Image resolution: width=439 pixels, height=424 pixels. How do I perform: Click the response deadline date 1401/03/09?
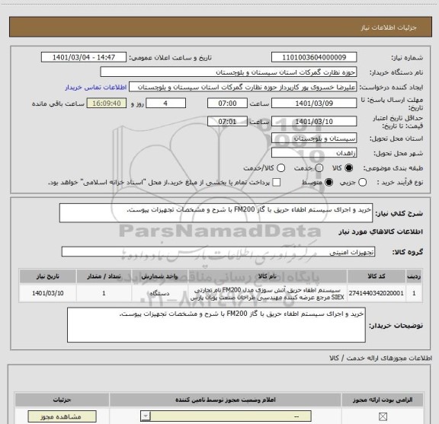314,104
